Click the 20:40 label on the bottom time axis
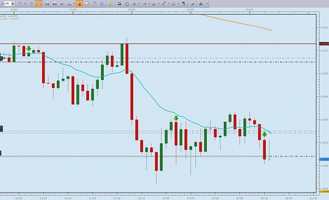Screen dimensions: 329x200 point(288,198)
